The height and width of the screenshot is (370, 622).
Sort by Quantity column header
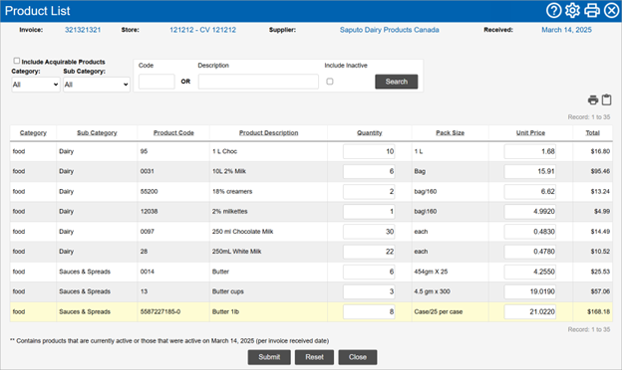coord(369,133)
